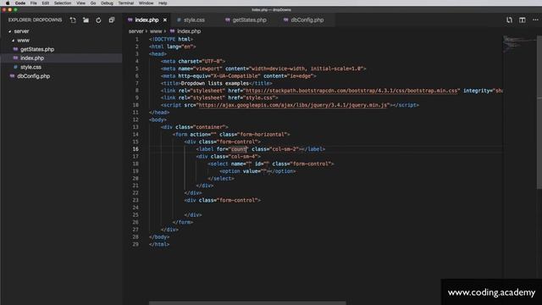542x305 pixels.
Task: Click the www breadcrumb segment
Action: pos(156,31)
